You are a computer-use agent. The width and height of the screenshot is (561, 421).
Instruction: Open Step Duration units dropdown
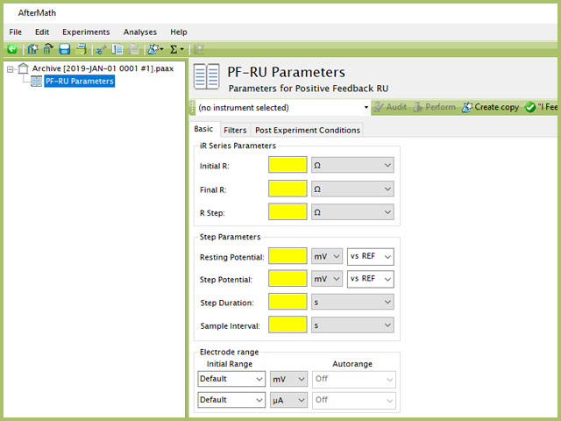(x=352, y=302)
